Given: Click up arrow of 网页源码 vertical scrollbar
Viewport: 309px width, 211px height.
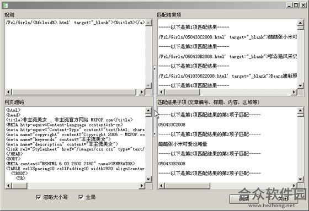Looking at the screenshot, I should coord(148,110).
